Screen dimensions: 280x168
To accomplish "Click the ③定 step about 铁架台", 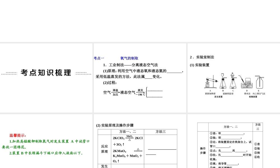I will pyautogui.click(x=231, y=144).
